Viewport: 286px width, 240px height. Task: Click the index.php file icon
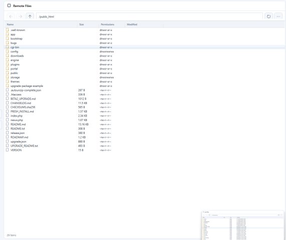tap(8, 115)
